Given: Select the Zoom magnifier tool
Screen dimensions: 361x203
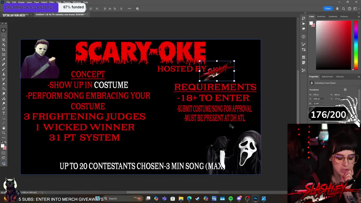Looking at the screenshot, I should (4, 133).
